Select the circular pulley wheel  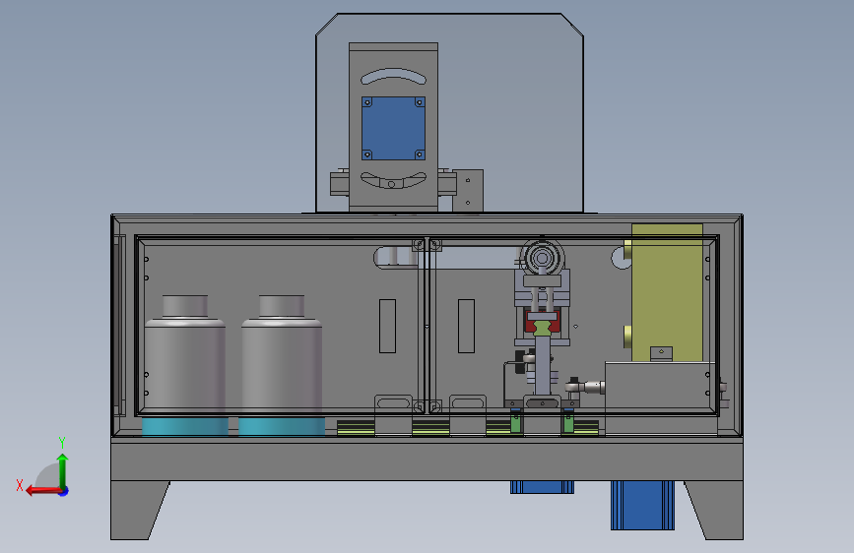(542, 257)
